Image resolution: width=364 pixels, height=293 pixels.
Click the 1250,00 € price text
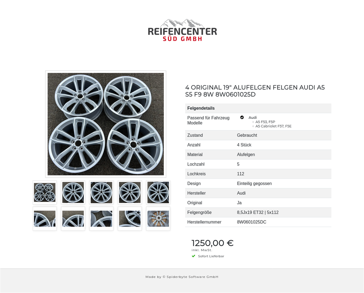[212, 243]
